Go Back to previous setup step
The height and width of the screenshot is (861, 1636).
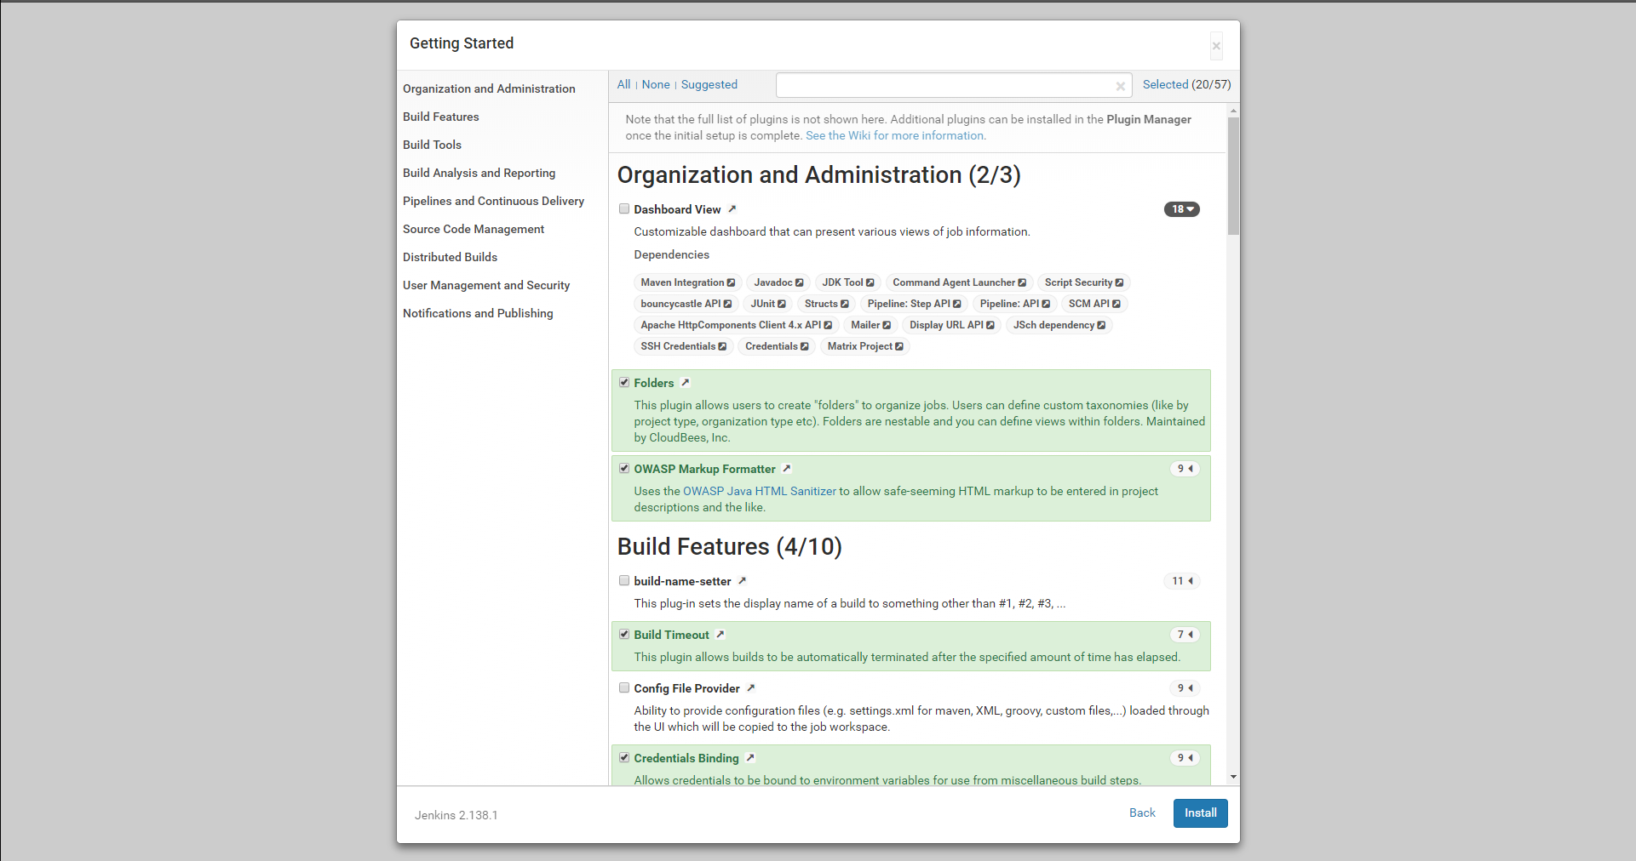pos(1142,813)
